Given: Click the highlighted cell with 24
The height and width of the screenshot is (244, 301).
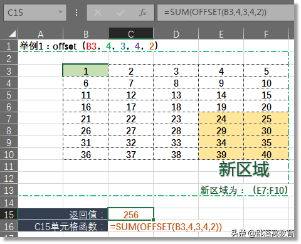Looking at the screenshot, I should (221, 119).
